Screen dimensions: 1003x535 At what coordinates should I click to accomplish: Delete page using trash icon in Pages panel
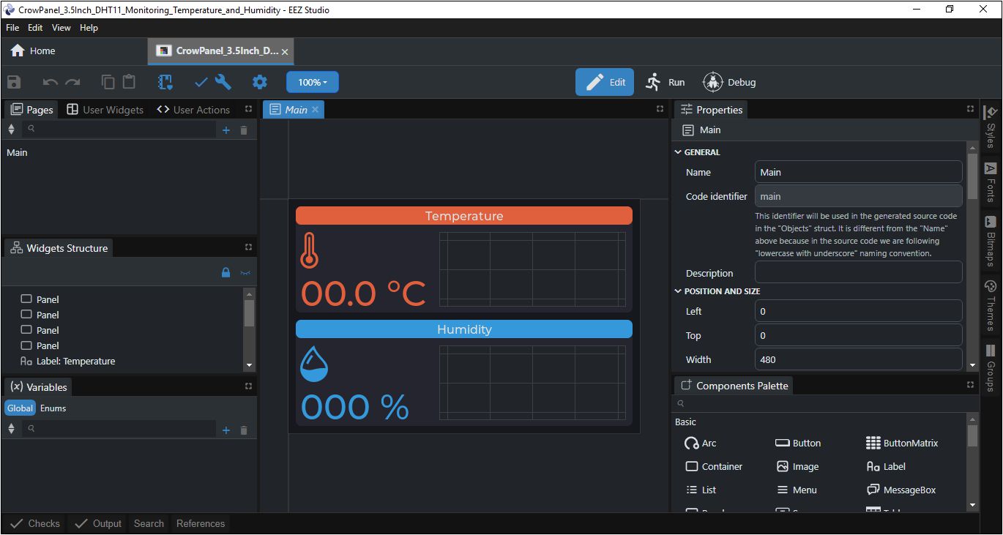[x=244, y=130]
